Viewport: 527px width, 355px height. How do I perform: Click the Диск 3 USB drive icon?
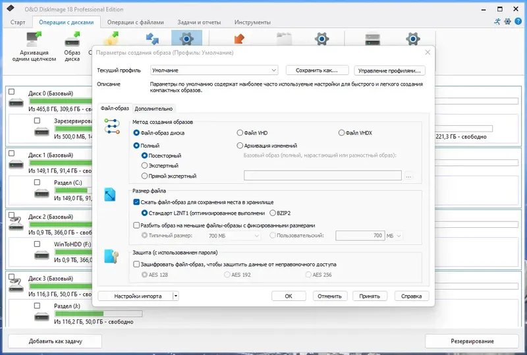pyautogui.click(x=16, y=285)
